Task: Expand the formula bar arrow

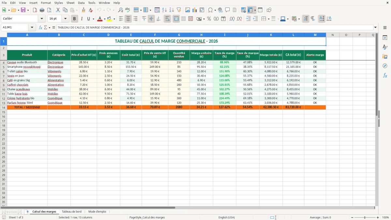Action: pos(375,27)
